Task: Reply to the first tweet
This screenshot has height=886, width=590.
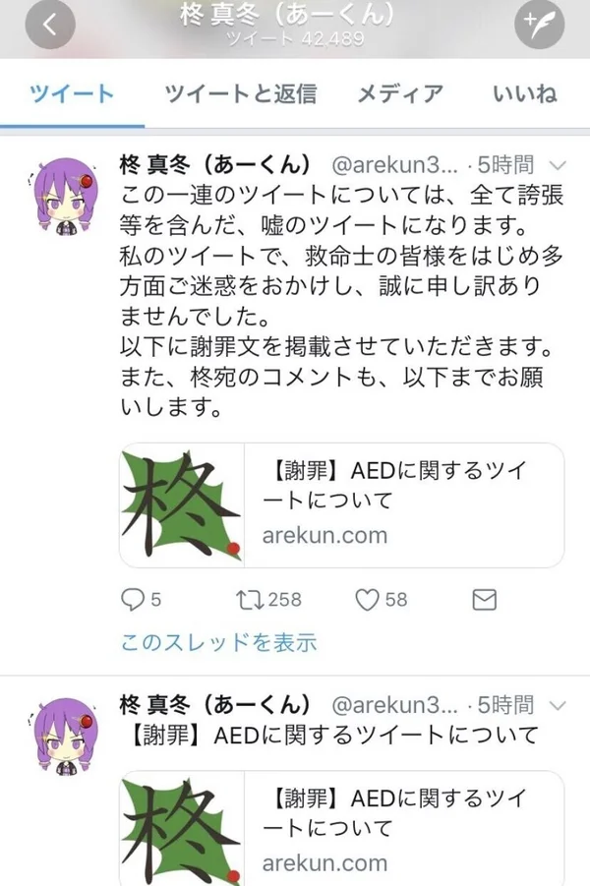Action: (142, 600)
